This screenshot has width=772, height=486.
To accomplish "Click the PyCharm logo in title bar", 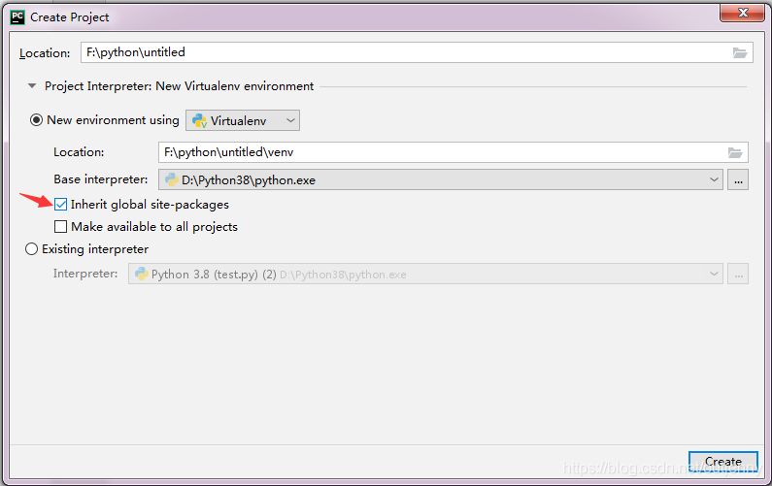I will 17,17.
